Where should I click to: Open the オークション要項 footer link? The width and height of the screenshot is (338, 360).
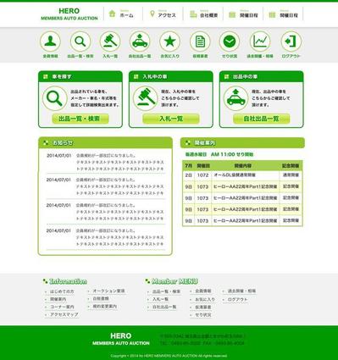108,291
